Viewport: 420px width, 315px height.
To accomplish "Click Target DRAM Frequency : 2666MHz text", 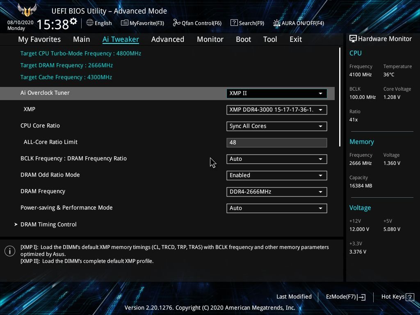I will (66, 65).
